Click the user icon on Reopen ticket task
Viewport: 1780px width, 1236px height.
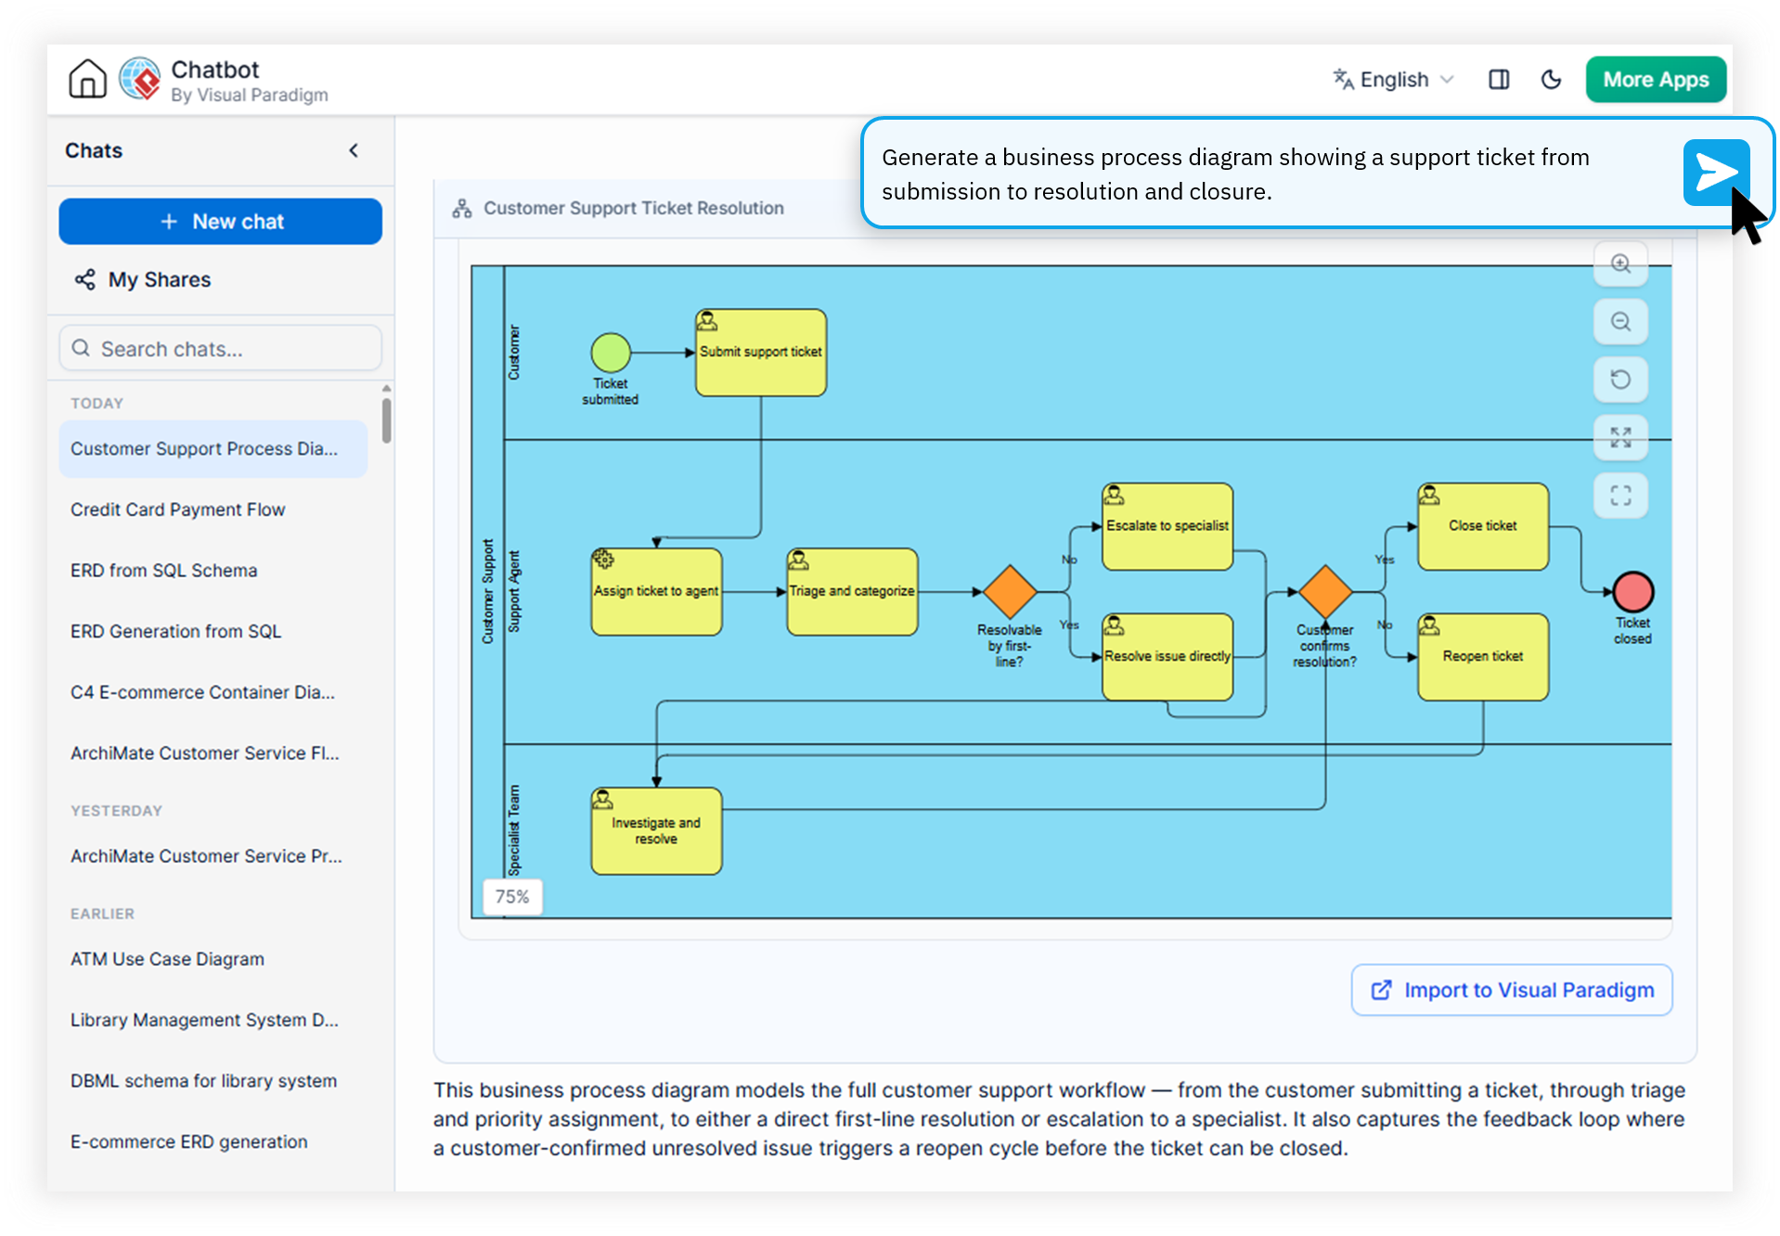pyautogui.click(x=1429, y=625)
